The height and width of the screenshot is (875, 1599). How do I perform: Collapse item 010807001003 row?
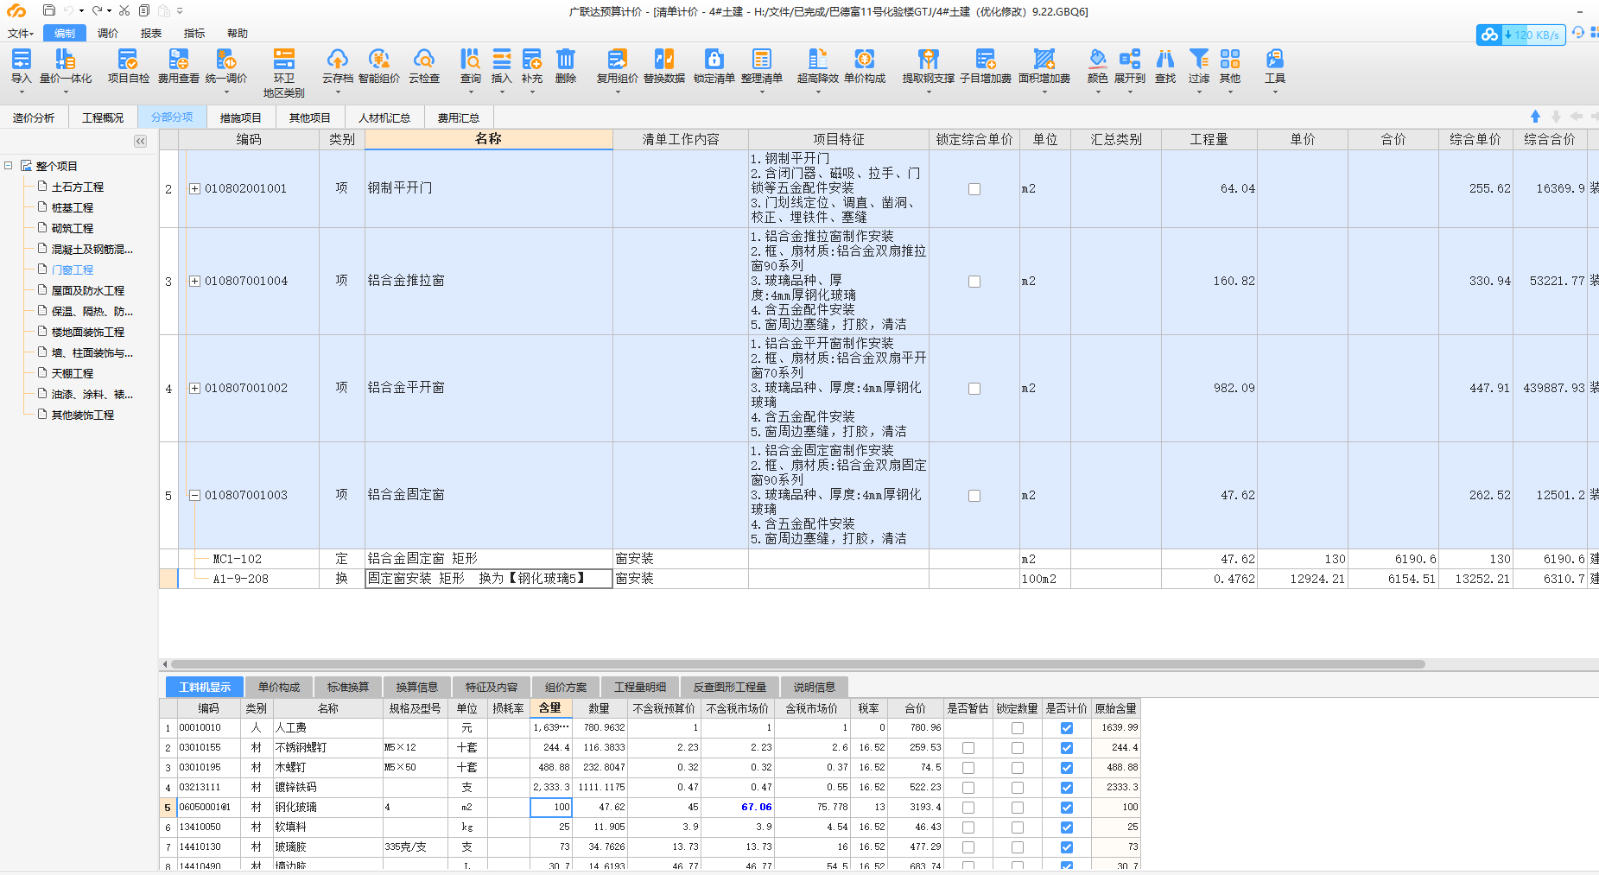coord(195,496)
